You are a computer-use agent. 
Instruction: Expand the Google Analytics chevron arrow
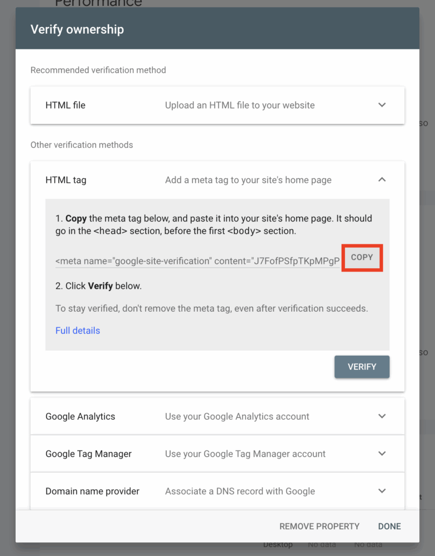click(x=382, y=416)
